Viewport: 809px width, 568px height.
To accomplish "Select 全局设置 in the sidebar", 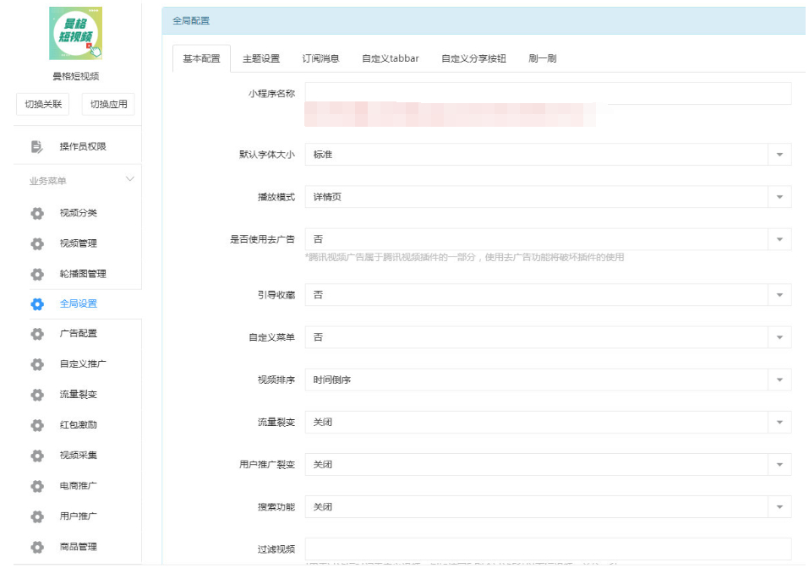I will click(x=79, y=303).
